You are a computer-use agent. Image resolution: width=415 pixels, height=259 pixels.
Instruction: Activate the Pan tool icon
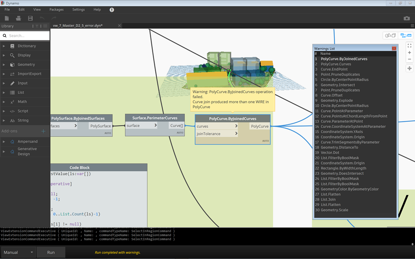(409, 68)
